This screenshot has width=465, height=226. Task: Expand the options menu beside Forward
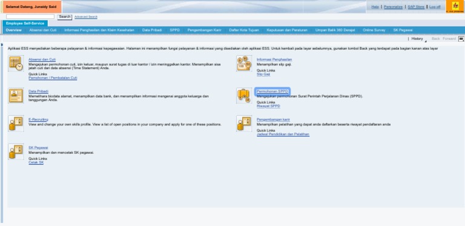tap(461, 39)
